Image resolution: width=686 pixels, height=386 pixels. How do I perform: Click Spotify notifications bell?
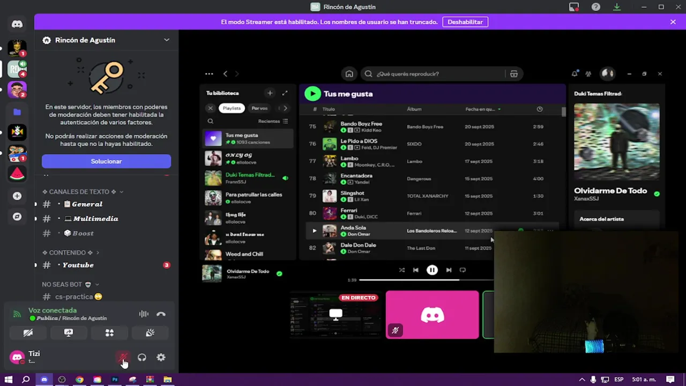(x=575, y=74)
